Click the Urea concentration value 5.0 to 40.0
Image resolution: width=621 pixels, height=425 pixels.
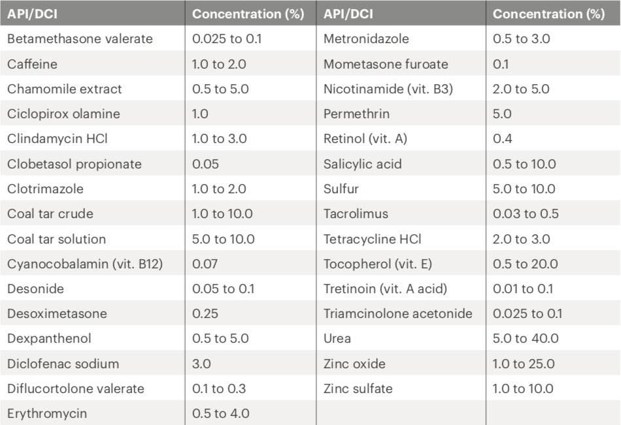click(x=526, y=339)
